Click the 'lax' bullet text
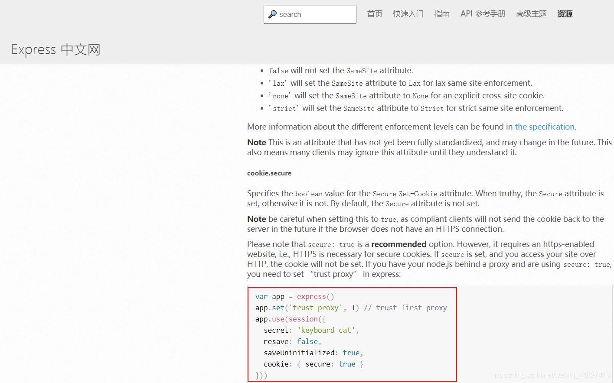The width and height of the screenshot is (614, 383). point(400,83)
